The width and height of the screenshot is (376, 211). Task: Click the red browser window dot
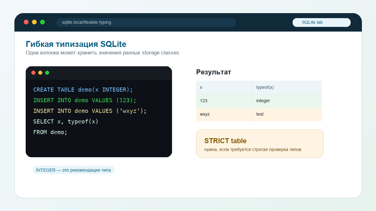coord(26,22)
